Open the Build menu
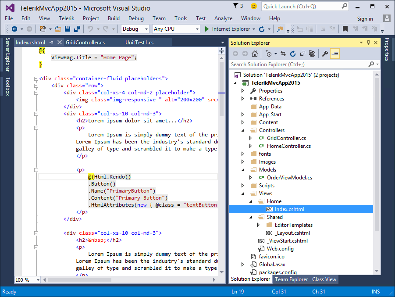The image size is (395, 297). (114, 18)
